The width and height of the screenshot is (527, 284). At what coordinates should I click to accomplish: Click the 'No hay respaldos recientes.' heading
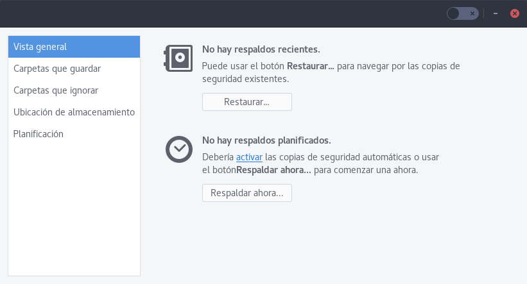tap(261, 49)
